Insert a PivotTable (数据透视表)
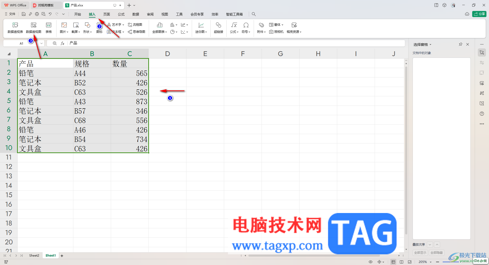Viewport: 489px width, 265px height. (15, 28)
